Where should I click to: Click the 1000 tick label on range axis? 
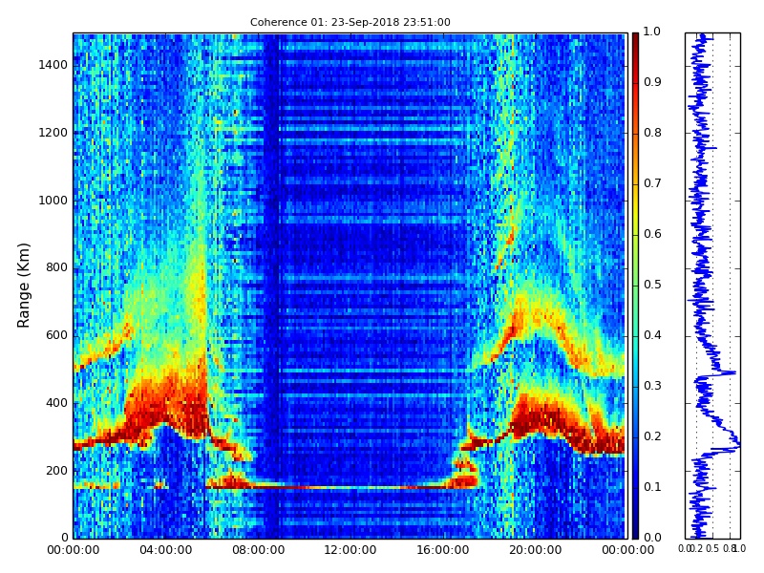pos(53,201)
